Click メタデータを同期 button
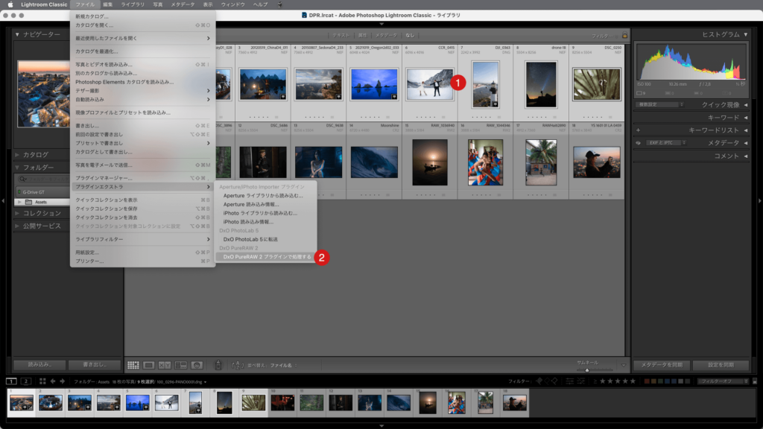 [x=662, y=365]
